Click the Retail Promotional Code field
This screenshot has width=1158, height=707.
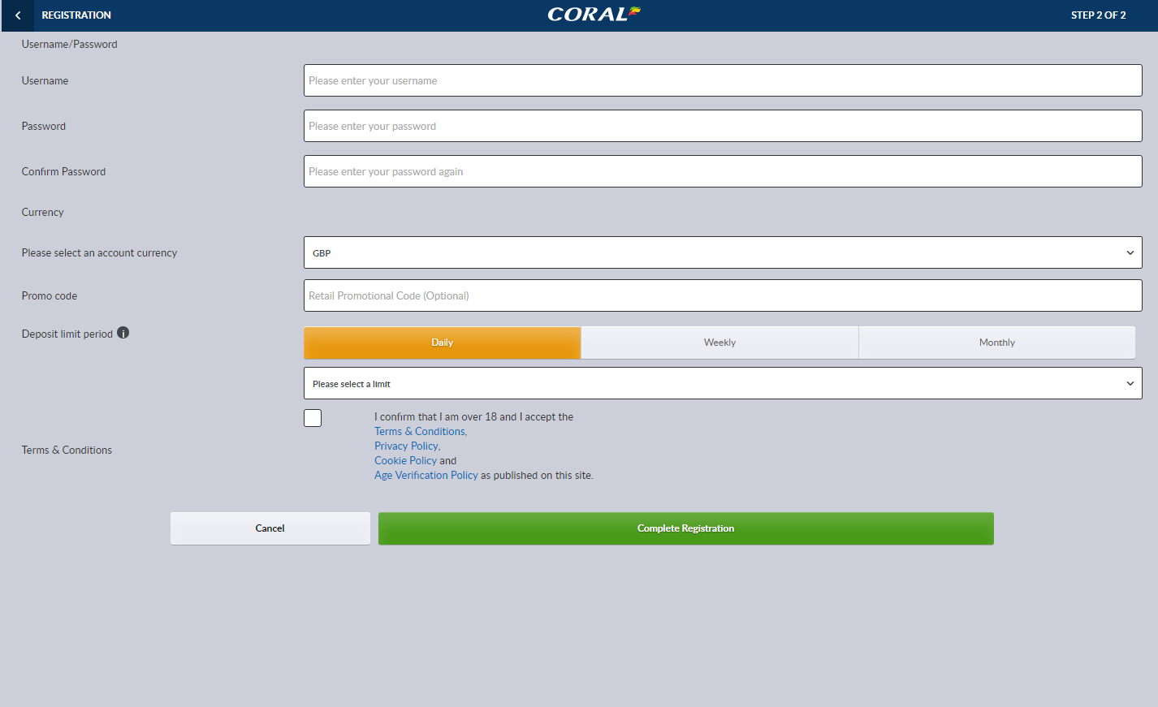coord(722,295)
